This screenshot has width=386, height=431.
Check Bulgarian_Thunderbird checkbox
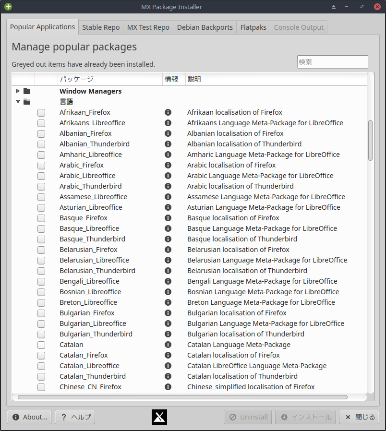41,334
